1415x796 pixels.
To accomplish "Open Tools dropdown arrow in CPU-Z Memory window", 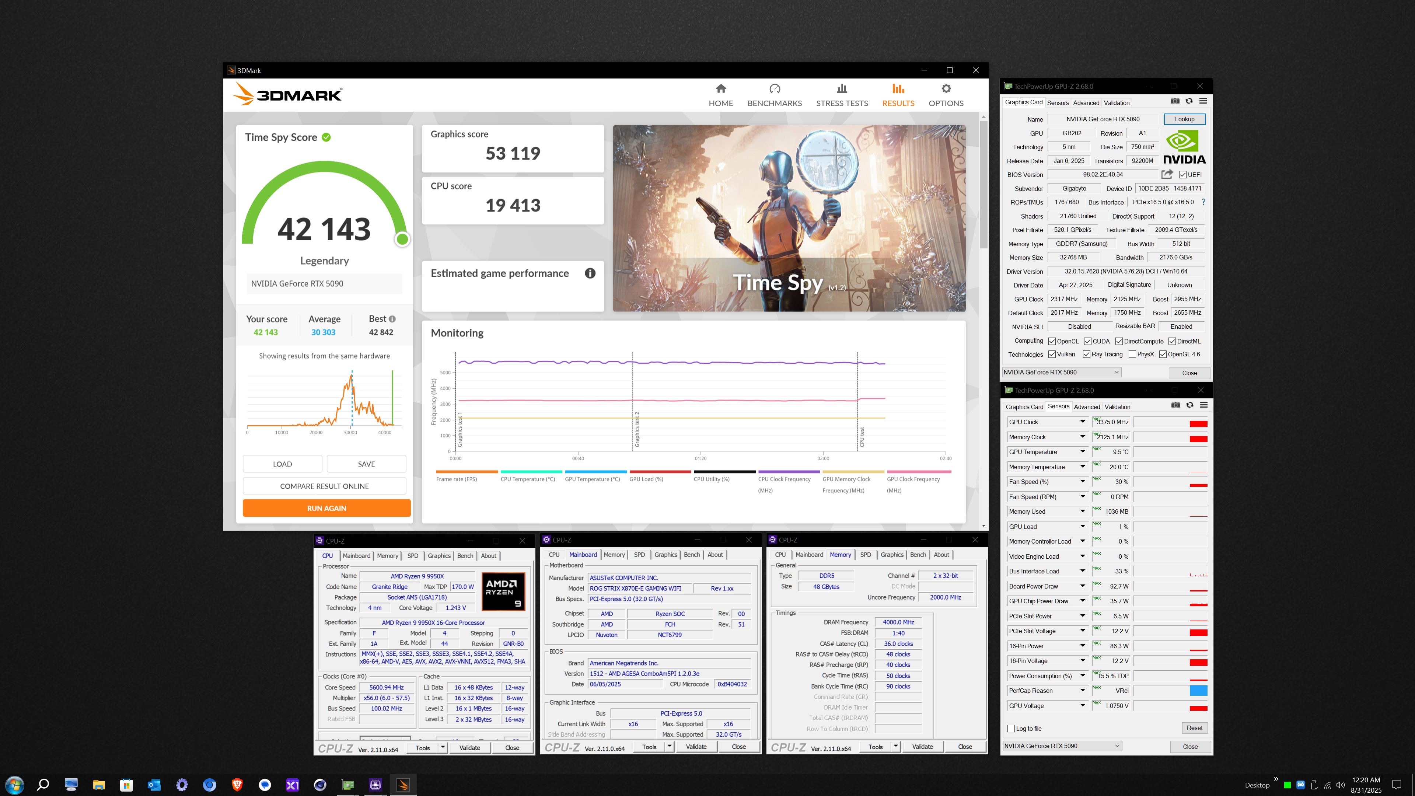I will 896,746.
